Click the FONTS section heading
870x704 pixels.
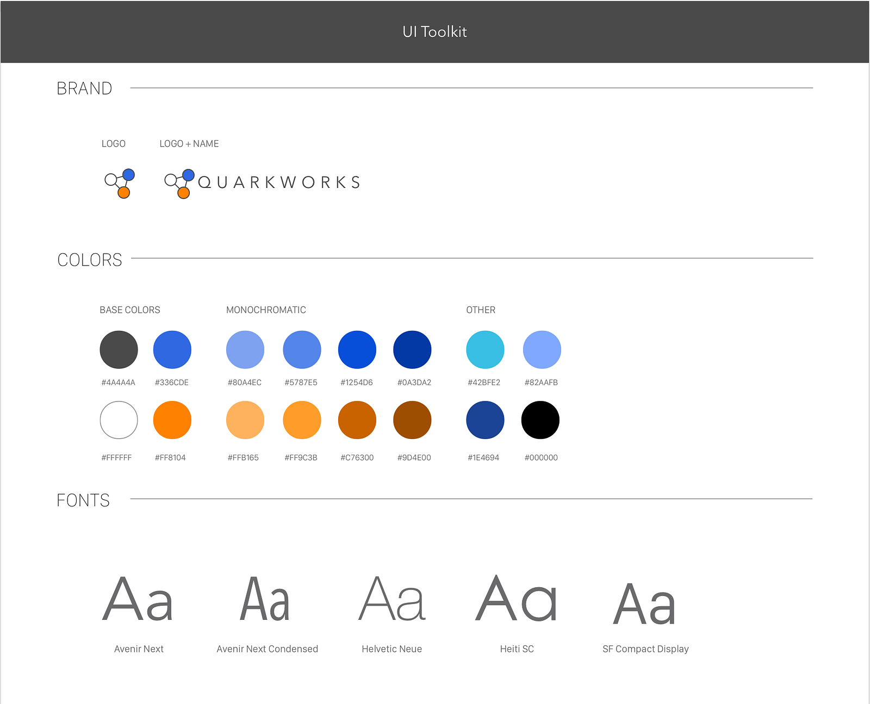(x=83, y=500)
